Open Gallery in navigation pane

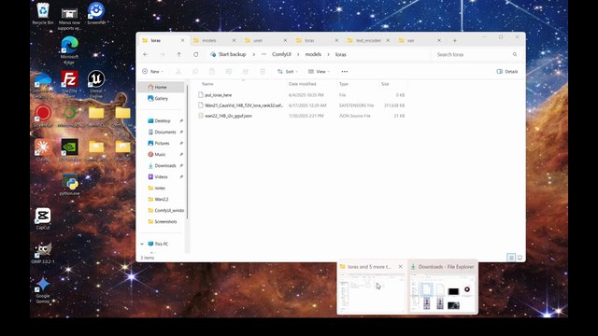161,98
